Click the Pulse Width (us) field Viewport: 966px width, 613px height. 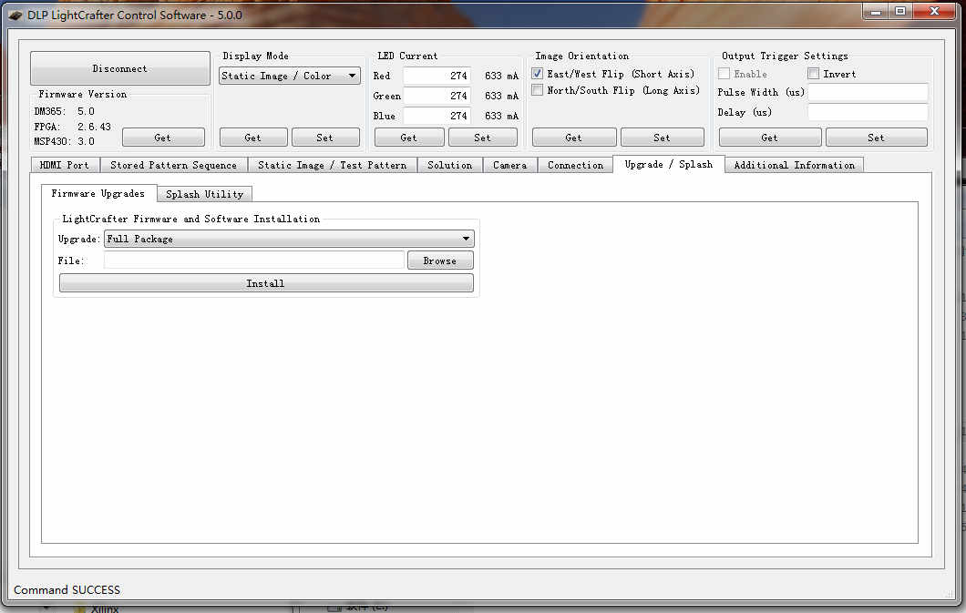[x=868, y=92]
